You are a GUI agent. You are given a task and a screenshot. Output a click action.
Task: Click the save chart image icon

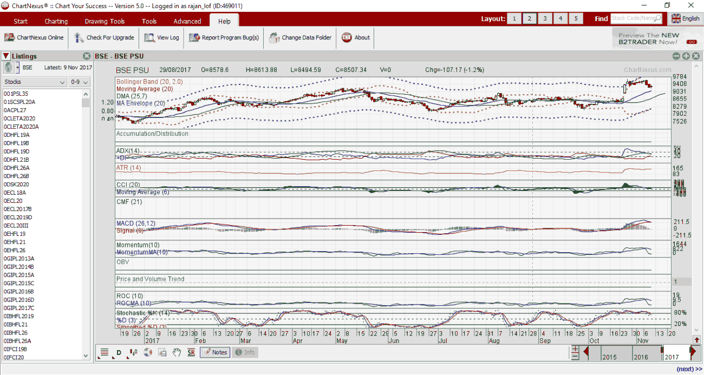(162, 352)
